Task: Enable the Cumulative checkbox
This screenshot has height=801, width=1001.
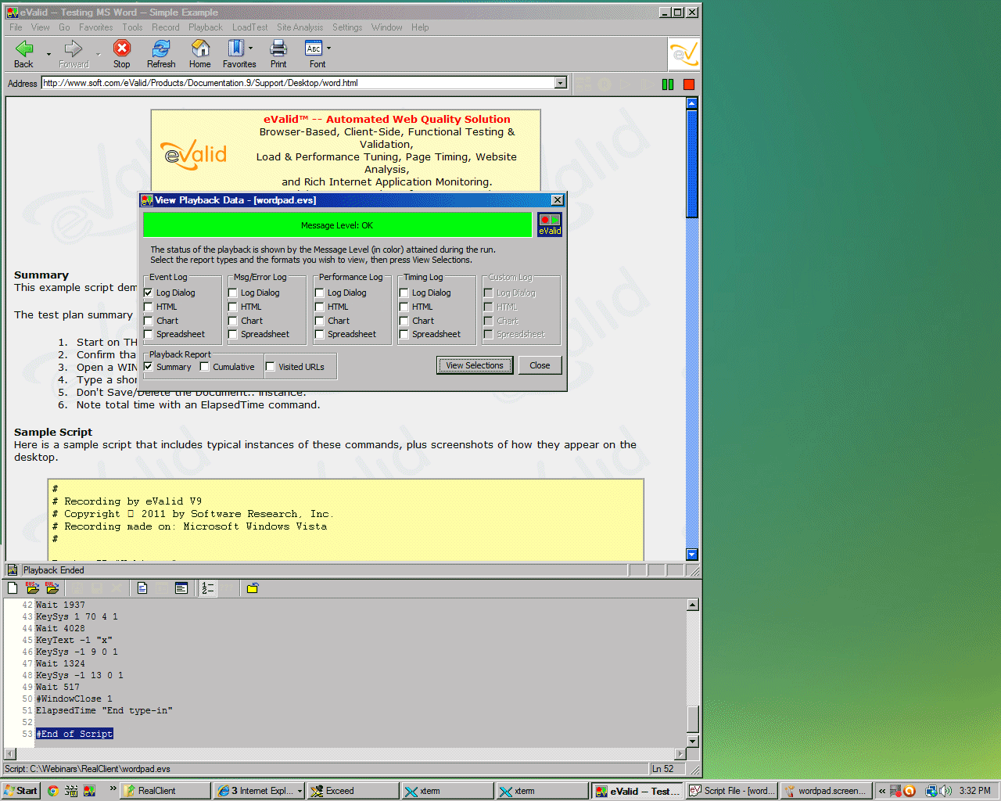Action: click(x=205, y=367)
